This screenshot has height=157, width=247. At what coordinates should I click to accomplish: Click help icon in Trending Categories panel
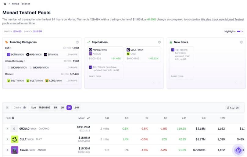coord(77,42)
